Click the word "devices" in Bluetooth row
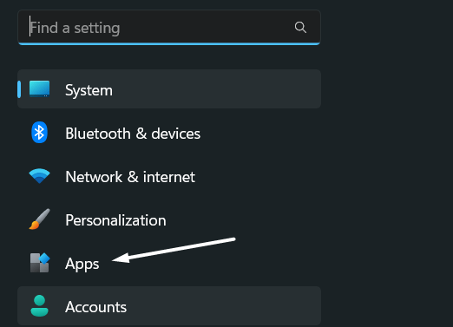This screenshot has height=327, width=453. click(175, 134)
